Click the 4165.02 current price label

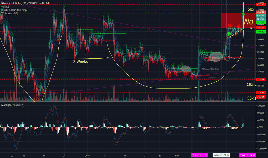pyautogui.click(x=261, y=16)
